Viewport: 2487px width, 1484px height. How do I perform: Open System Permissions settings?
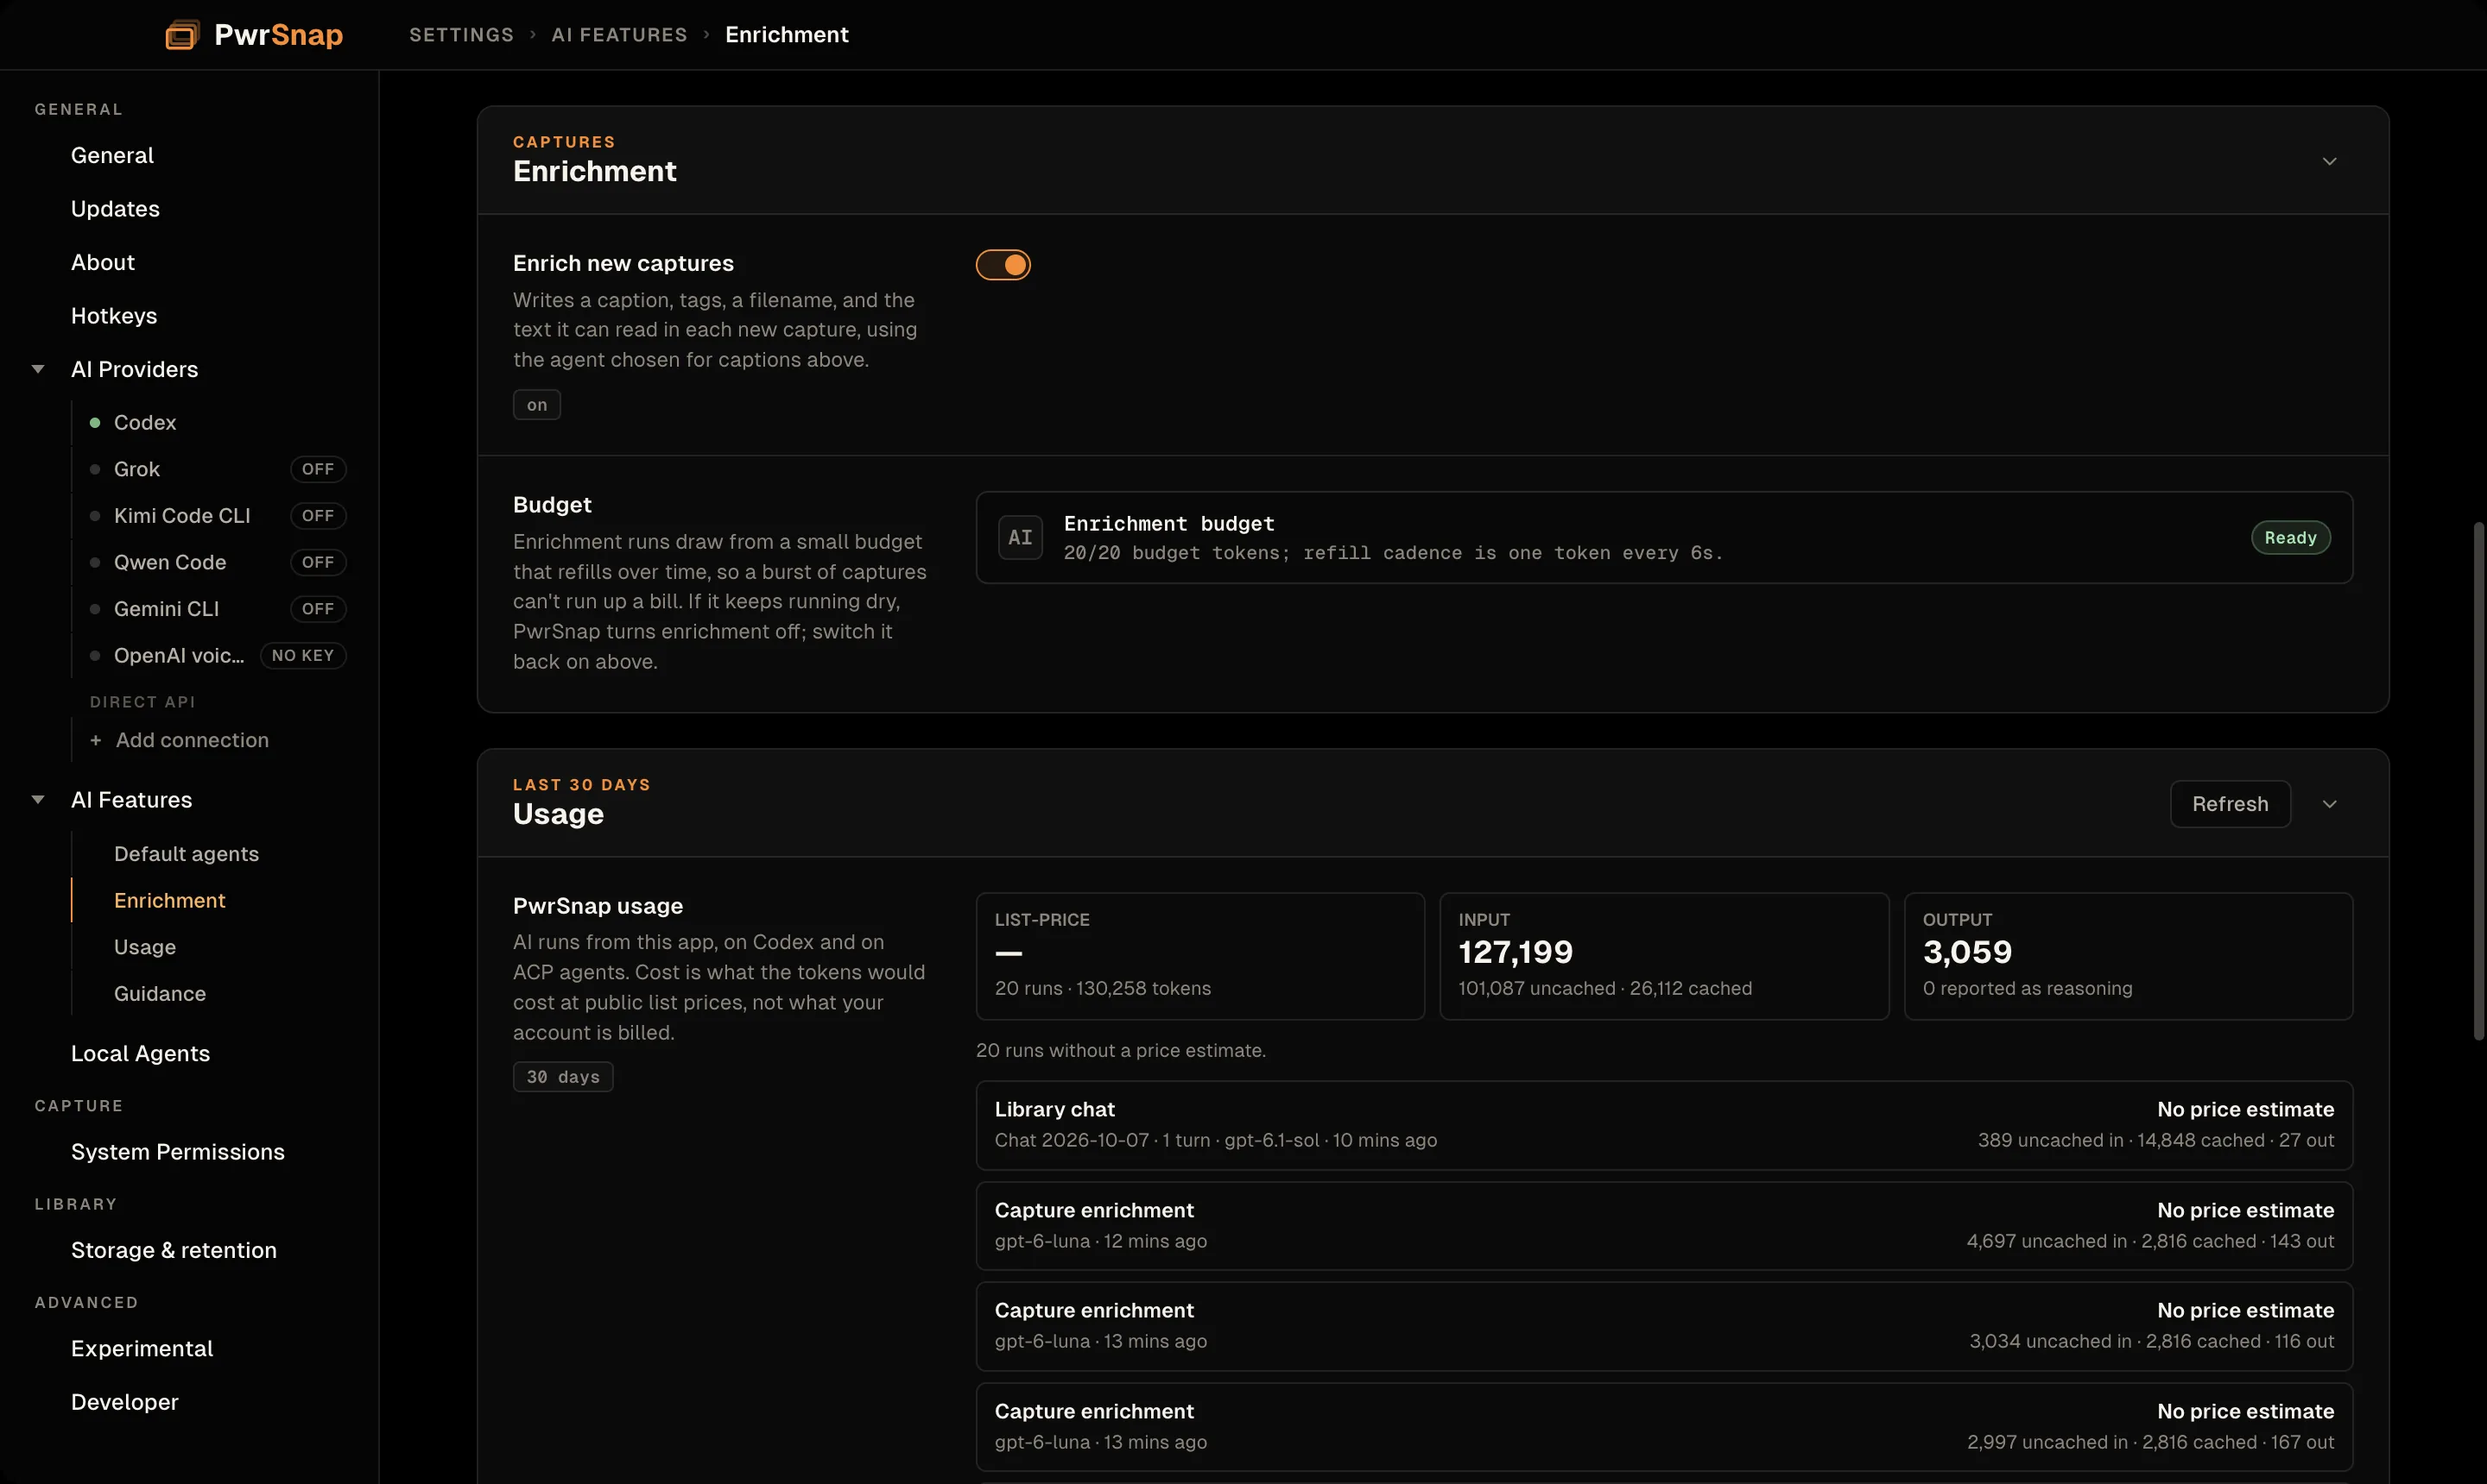[x=178, y=1152]
